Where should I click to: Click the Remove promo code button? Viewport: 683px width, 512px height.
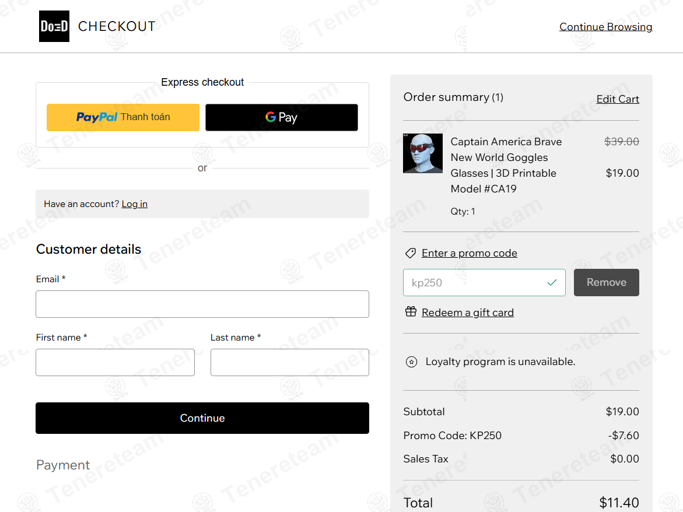[x=606, y=282]
